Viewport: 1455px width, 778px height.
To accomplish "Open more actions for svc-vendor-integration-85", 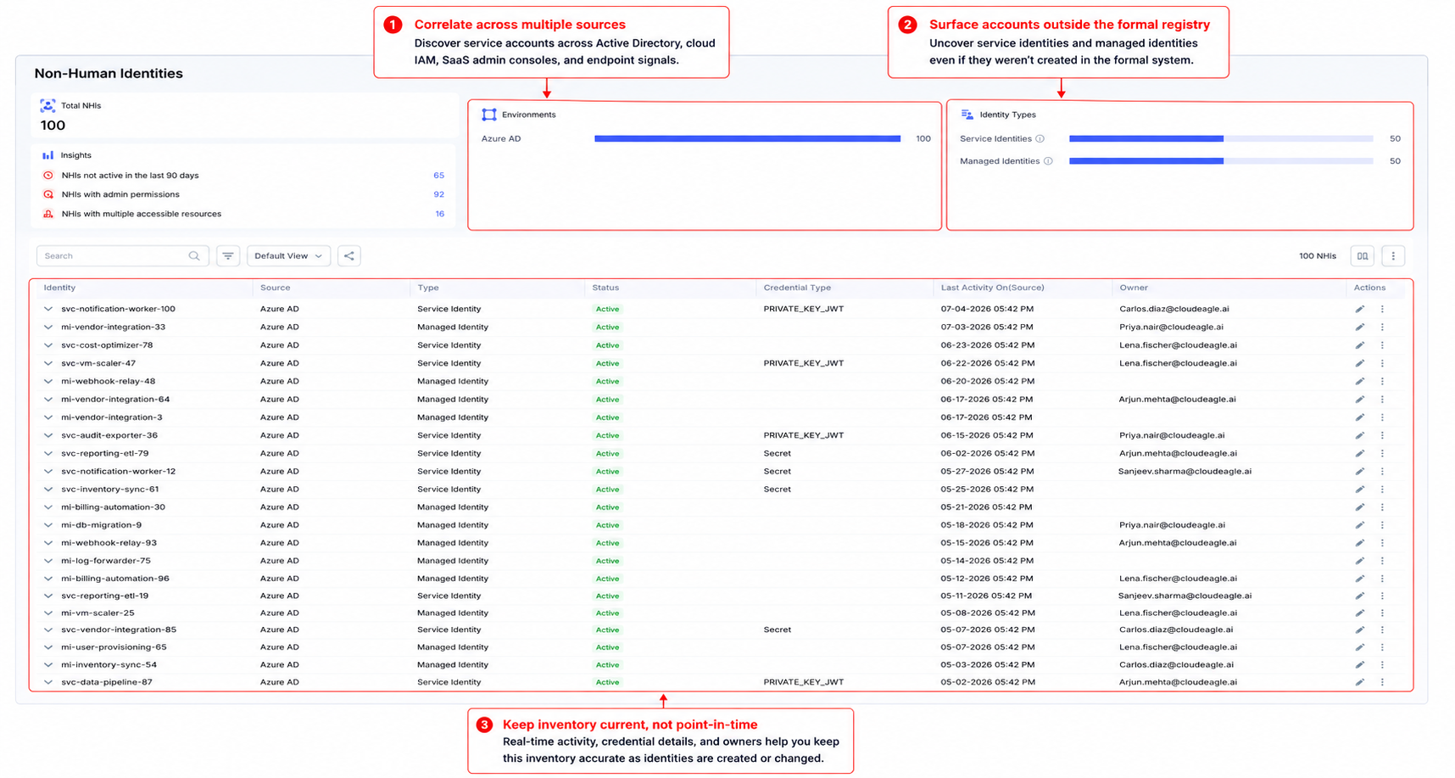I will pos(1382,630).
